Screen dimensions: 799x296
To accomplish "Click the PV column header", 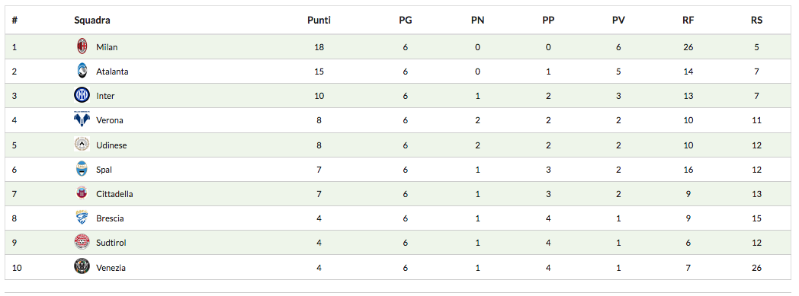I will (x=618, y=21).
